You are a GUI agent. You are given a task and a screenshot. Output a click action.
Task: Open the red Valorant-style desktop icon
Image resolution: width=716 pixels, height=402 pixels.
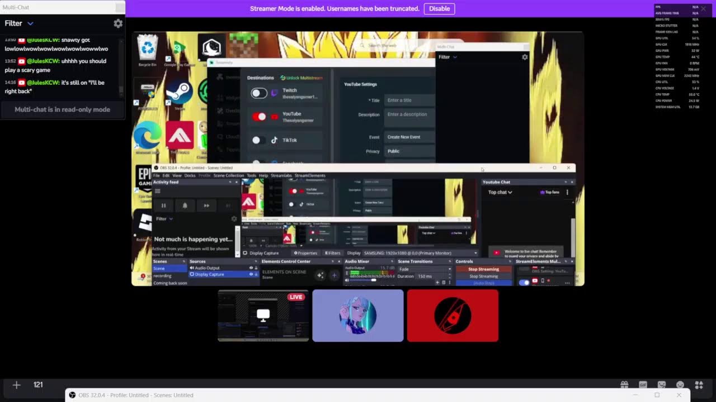pos(180,136)
